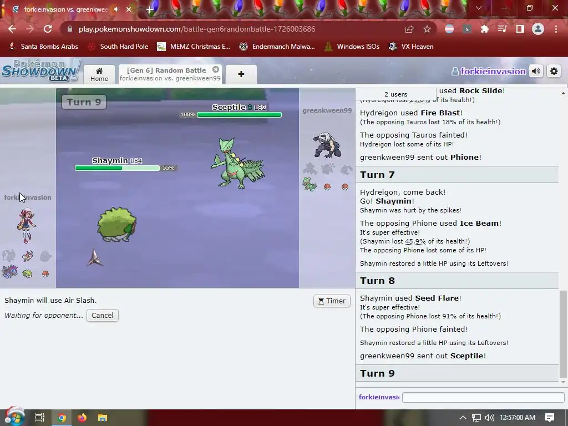Click your Shaymin sprite
This screenshot has height=426, width=568.
click(x=116, y=224)
